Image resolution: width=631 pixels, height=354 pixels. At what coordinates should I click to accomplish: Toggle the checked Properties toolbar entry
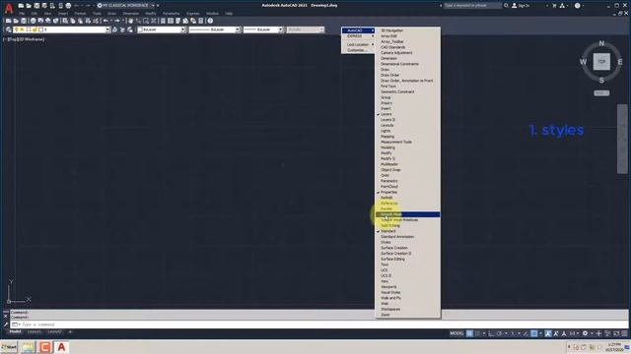407,193
